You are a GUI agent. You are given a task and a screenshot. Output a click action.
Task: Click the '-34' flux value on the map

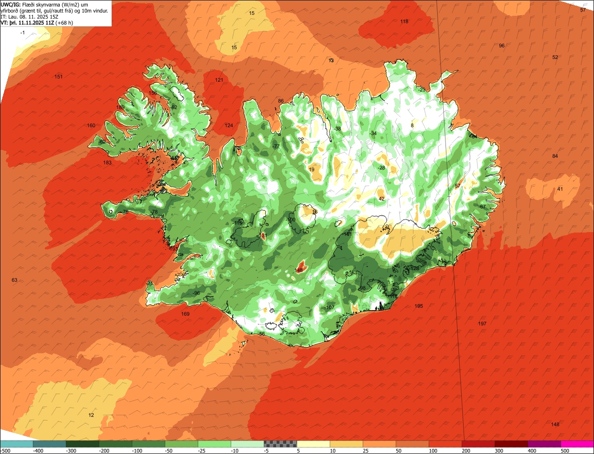point(373,134)
